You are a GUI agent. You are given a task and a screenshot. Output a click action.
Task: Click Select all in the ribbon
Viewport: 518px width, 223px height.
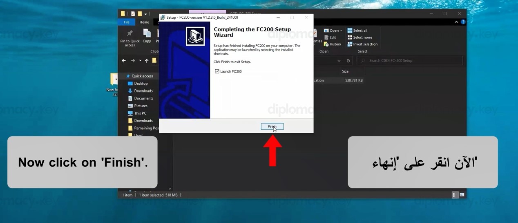tap(357, 31)
